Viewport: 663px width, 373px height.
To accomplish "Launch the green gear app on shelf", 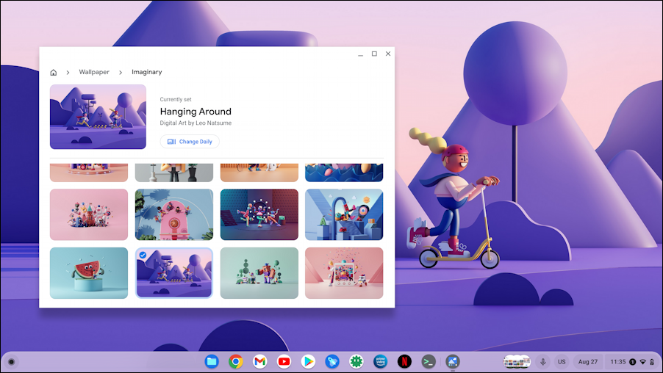I will 356,361.
